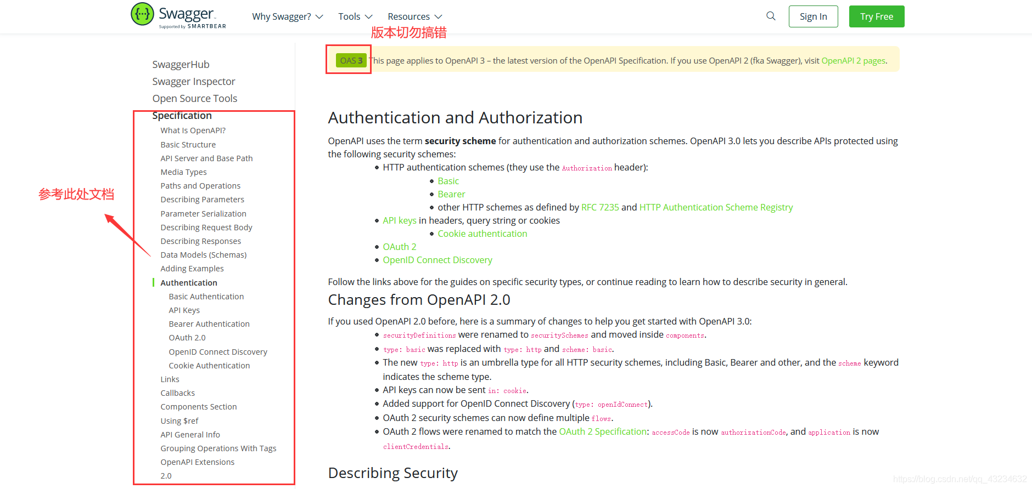This screenshot has width=1032, height=489.
Task: Open Cookie Authentication in sidebar
Action: [209, 366]
